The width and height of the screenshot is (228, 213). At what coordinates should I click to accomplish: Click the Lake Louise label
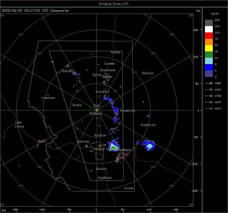tap(20, 124)
